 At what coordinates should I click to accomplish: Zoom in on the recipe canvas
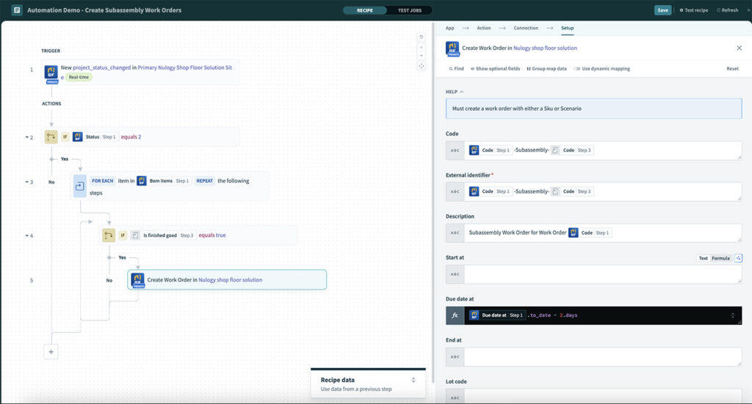(422, 46)
